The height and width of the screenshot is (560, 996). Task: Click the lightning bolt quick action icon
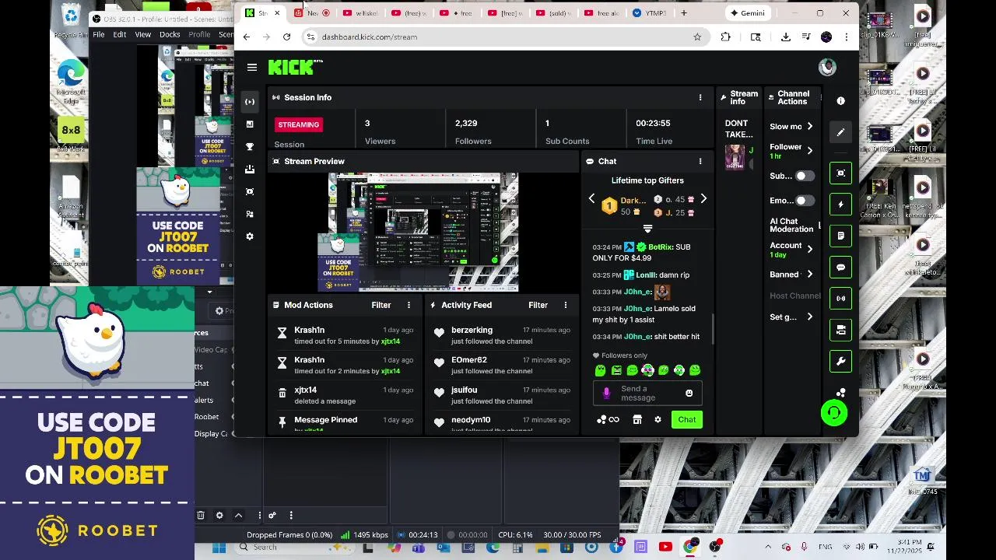point(840,205)
